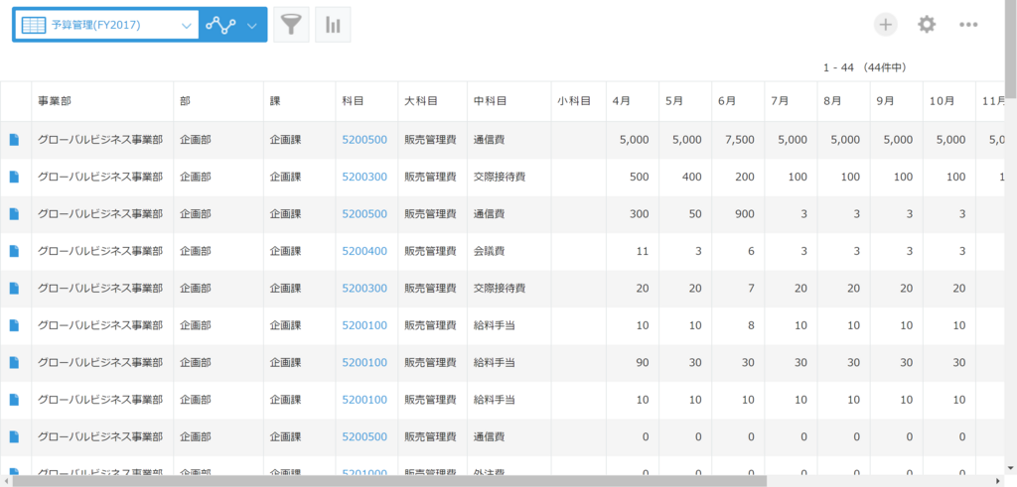Open the 予算管理(FY2017) view selector dropdown
Viewport: 1017px width, 487px height.
click(106, 25)
